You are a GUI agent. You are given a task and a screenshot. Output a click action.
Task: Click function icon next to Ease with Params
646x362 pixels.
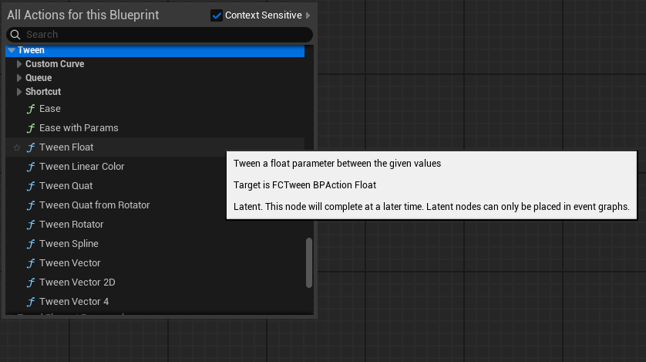31,128
